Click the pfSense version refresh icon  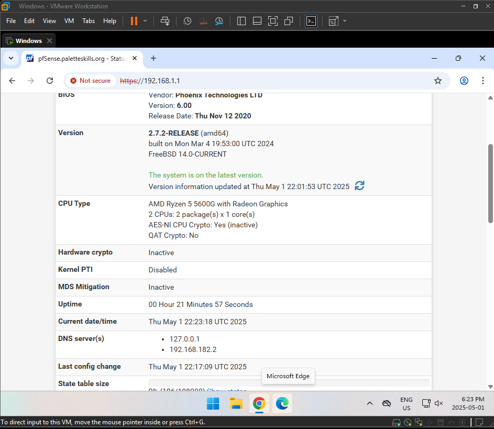point(359,186)
